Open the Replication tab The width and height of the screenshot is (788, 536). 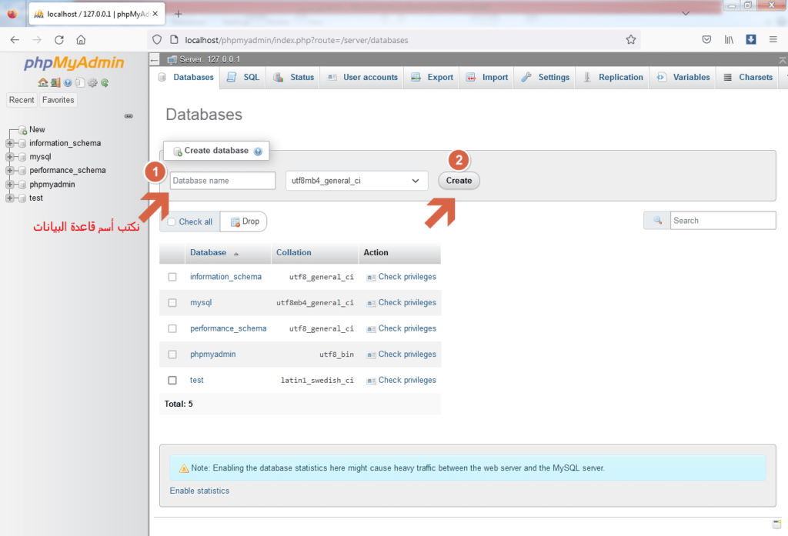click(x=613, y=78)
